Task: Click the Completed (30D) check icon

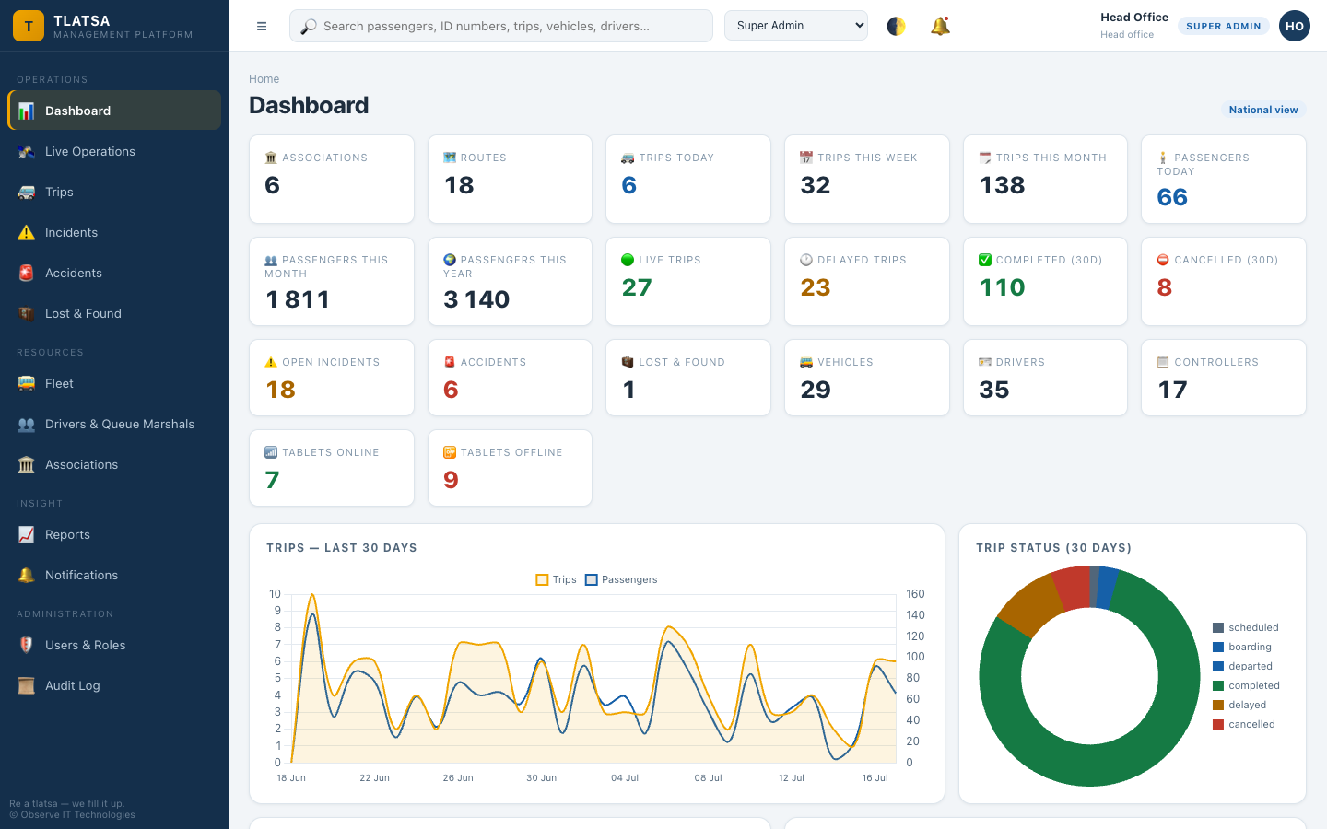Action: click(985, 260)
